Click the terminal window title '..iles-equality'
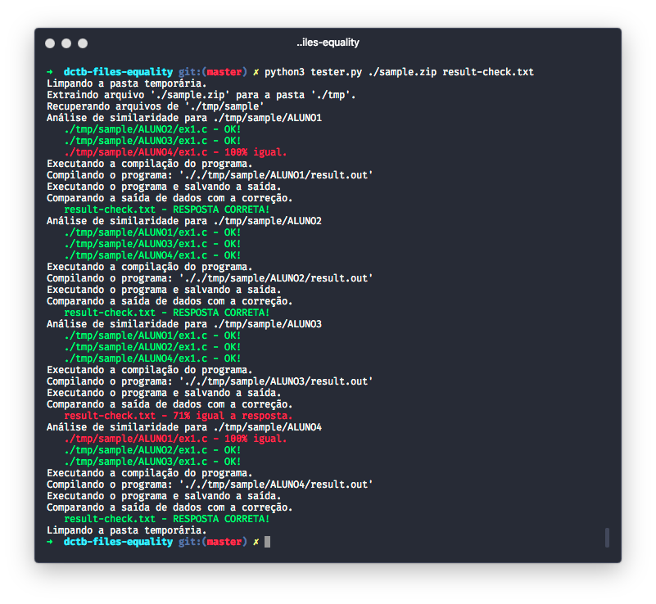 328,43
